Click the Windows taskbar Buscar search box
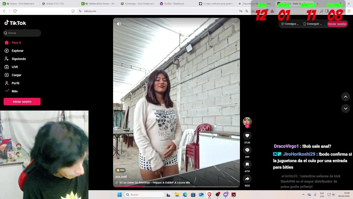Viewport: 353px width, 199px height. 144,195
